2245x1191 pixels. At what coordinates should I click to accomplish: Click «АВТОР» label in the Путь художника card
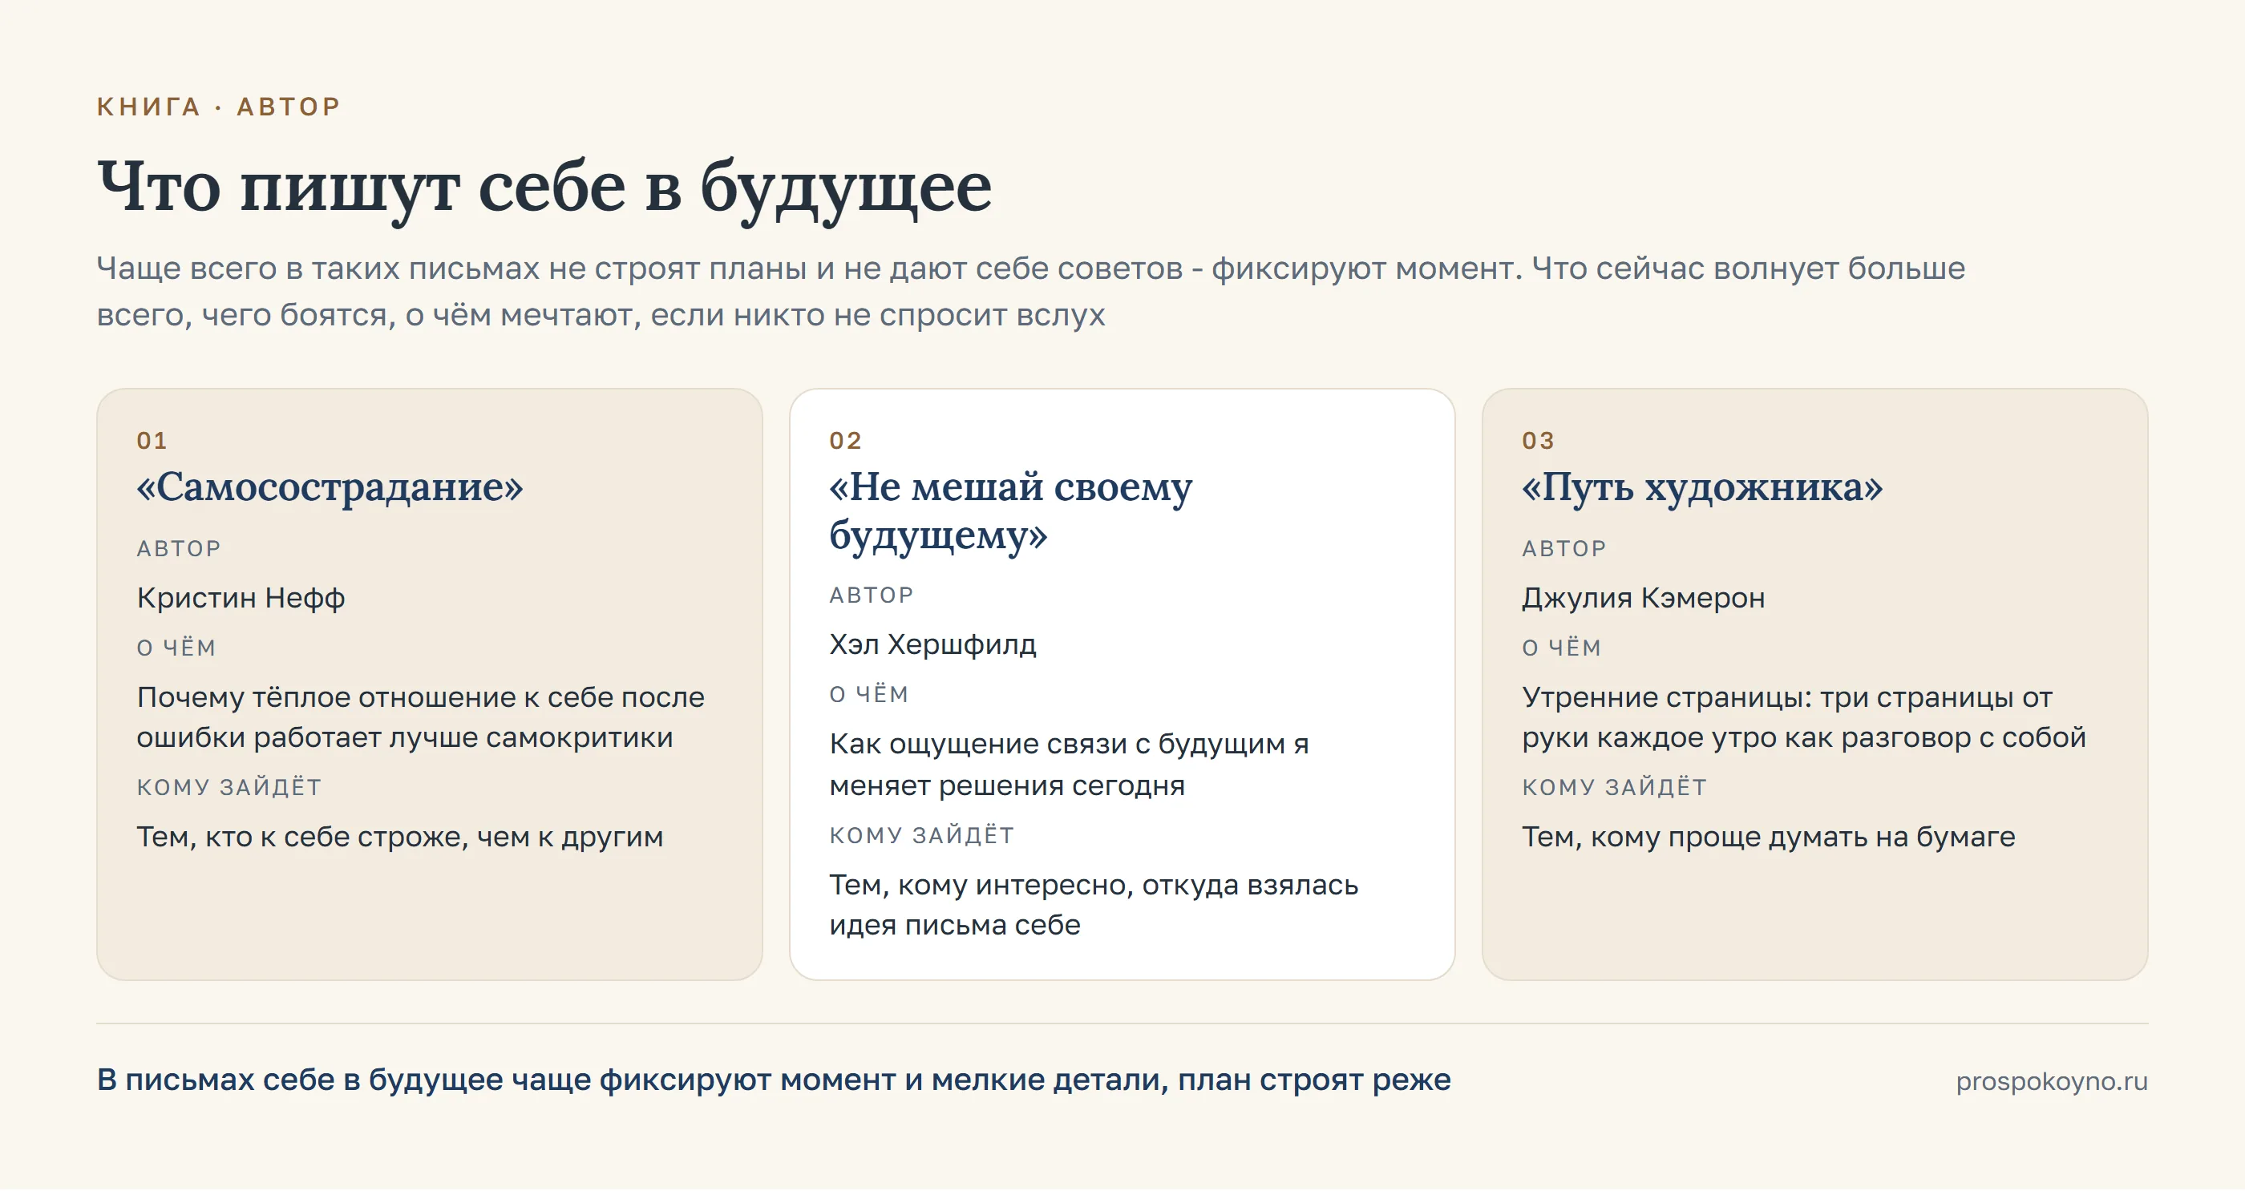tap(1563, 549)
